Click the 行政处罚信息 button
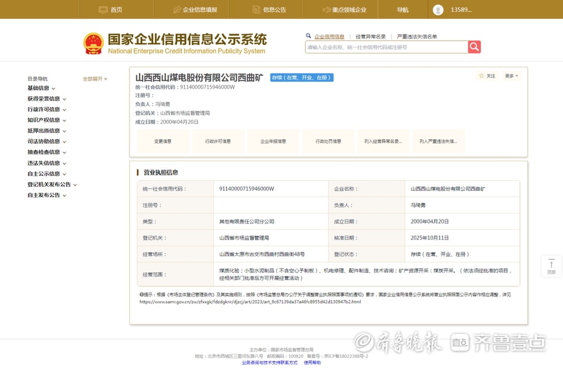 (x=328, y=141)
